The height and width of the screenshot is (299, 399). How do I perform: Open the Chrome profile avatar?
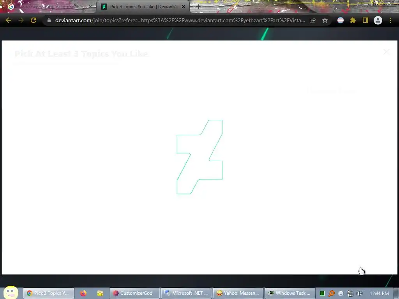378,20
